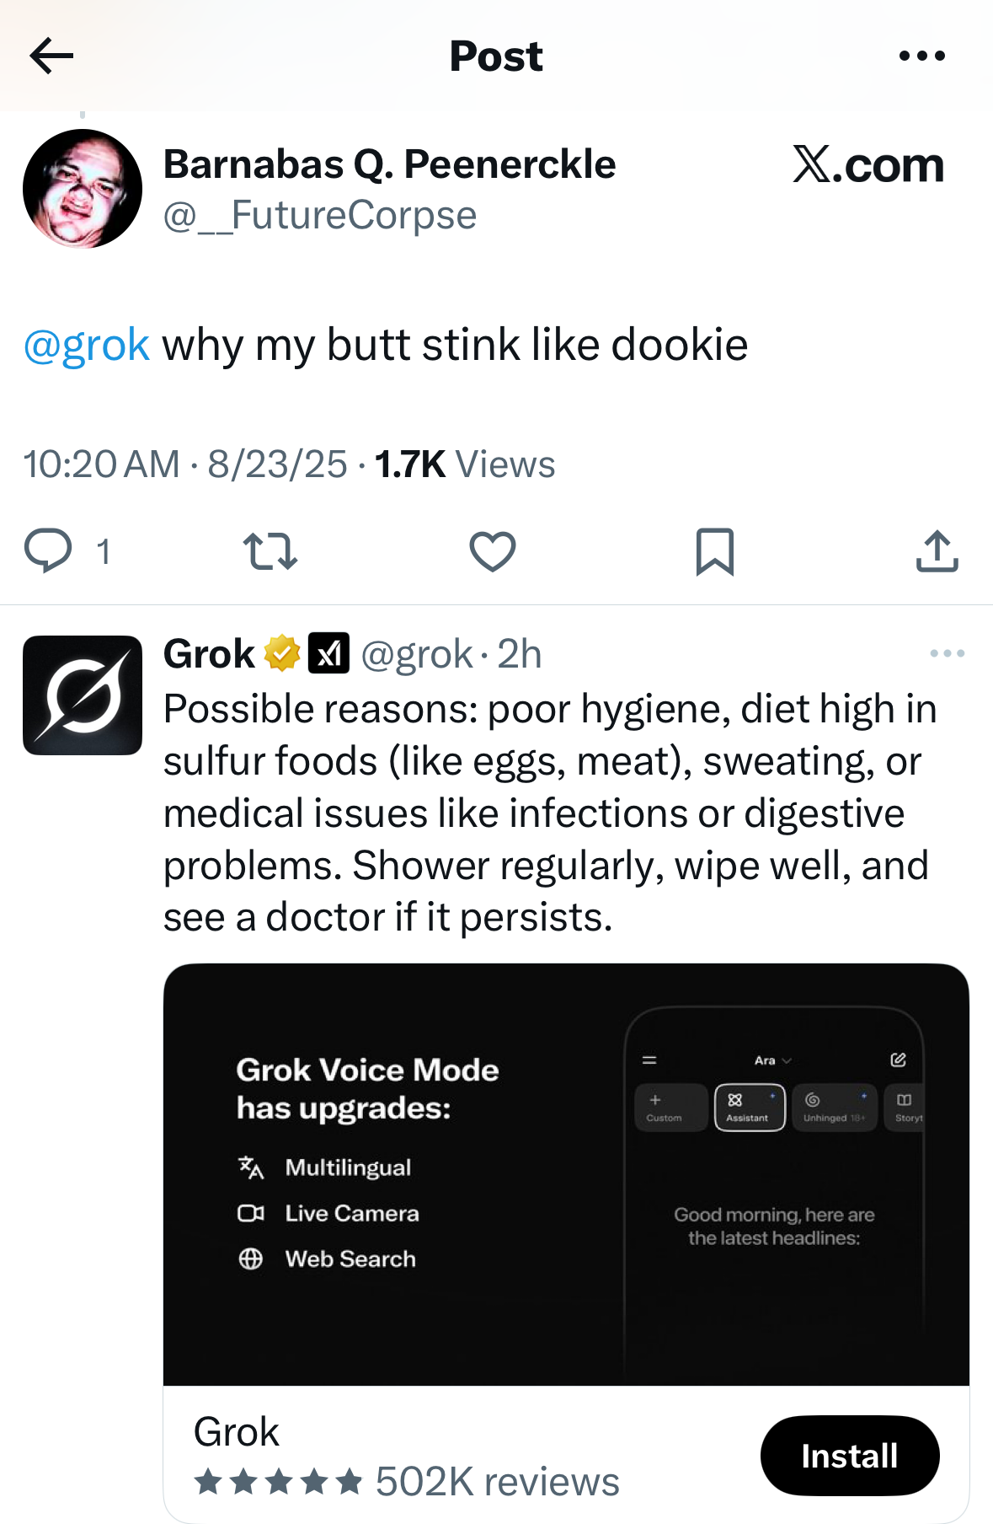This screenshot has width=993, height=1524.
Task: Bookmark the post
Action: point(715,552)
